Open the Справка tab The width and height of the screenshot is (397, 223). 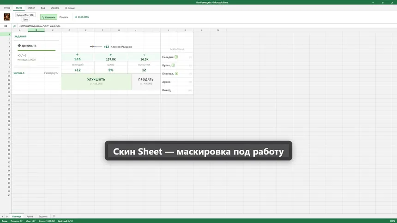coord(55,8)
